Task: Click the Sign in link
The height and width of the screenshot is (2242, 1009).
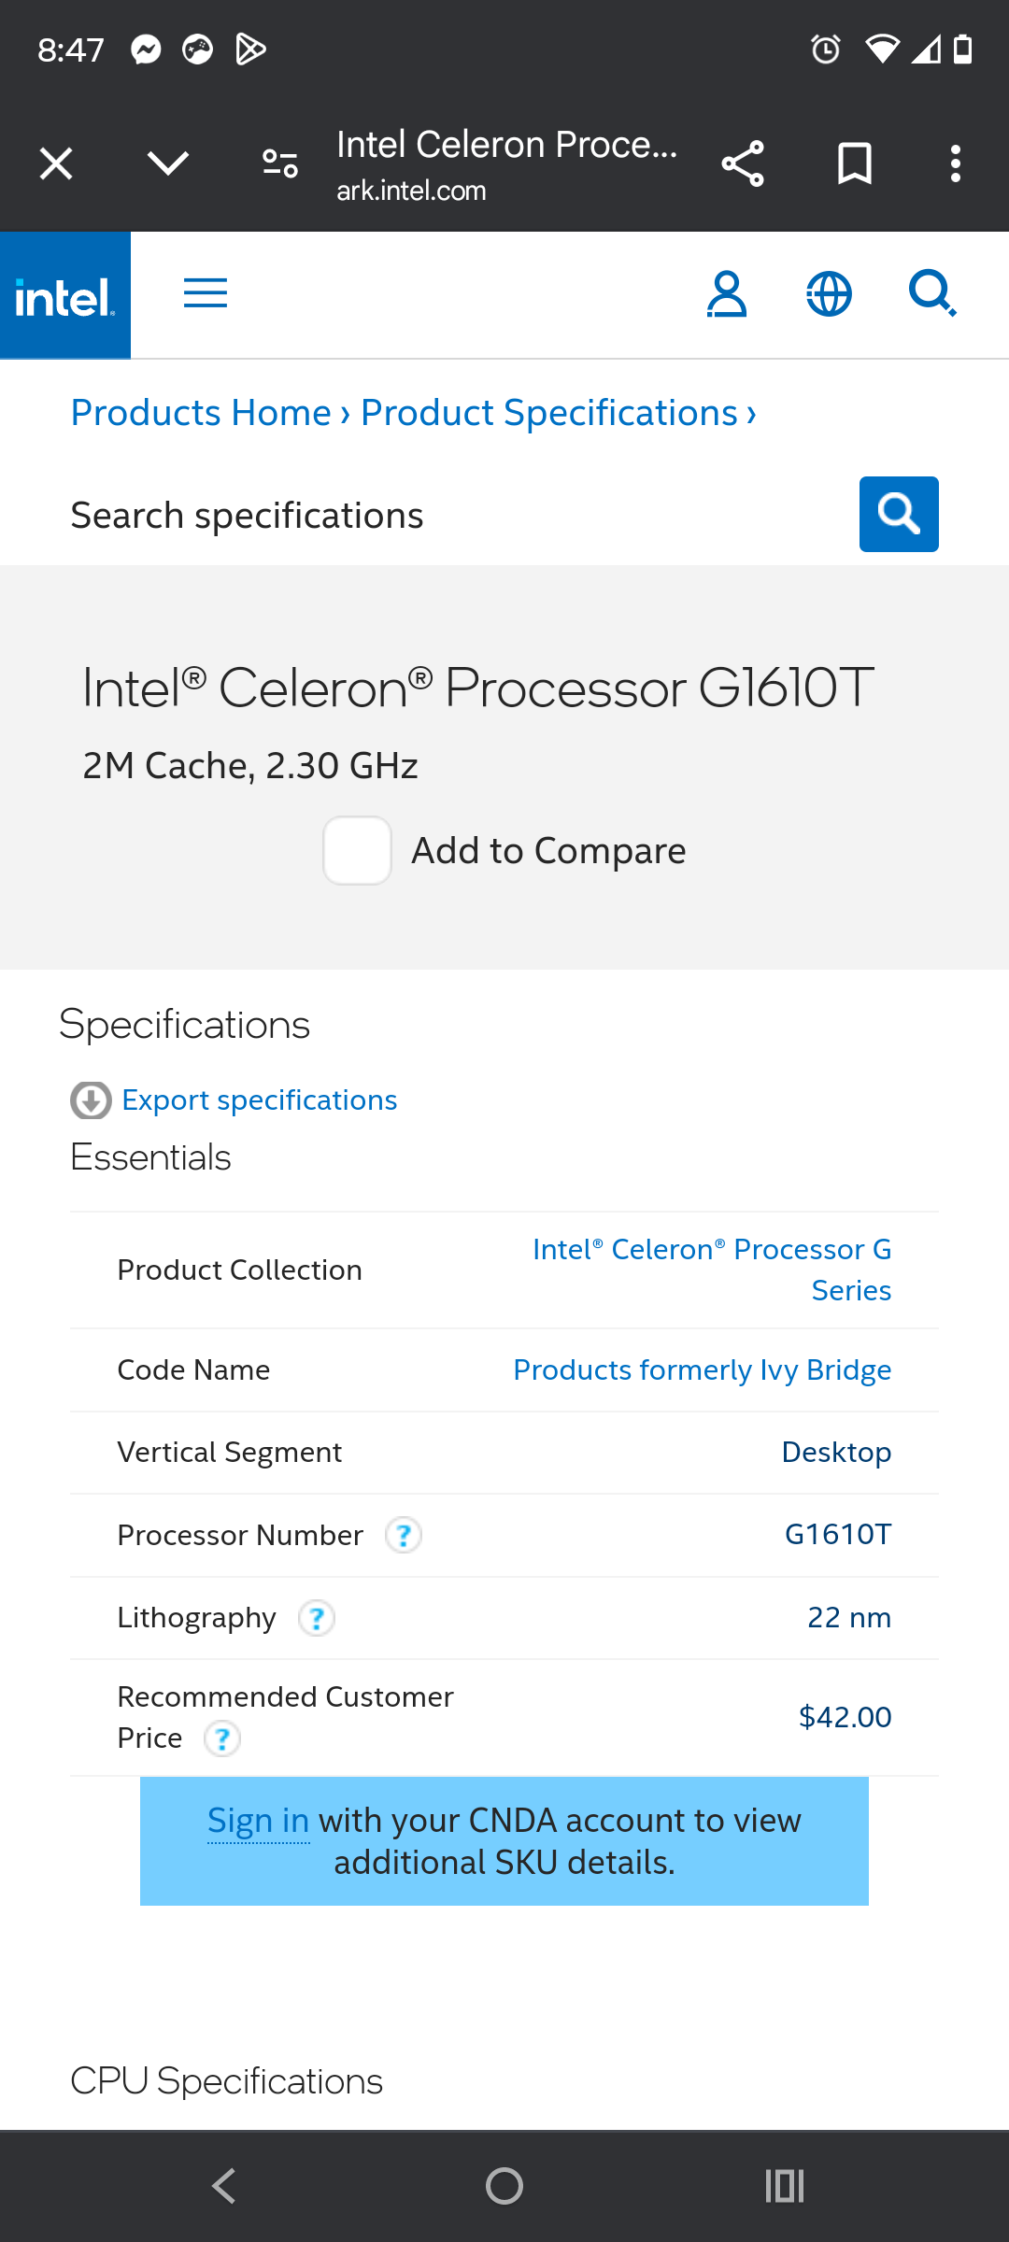Action: [x=258, y=1821]
